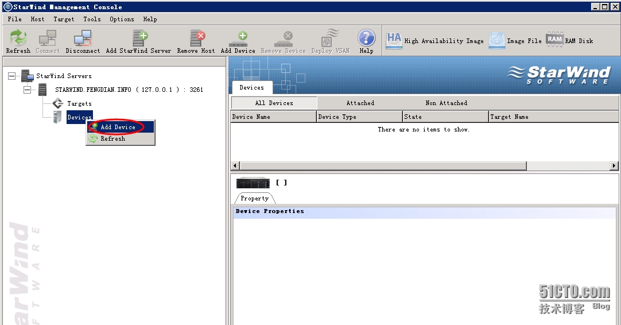This screenshot has height=325, width=621.
Task: Sort by Target Name column header
Action: pyautogui.click(x=554, y=117)
